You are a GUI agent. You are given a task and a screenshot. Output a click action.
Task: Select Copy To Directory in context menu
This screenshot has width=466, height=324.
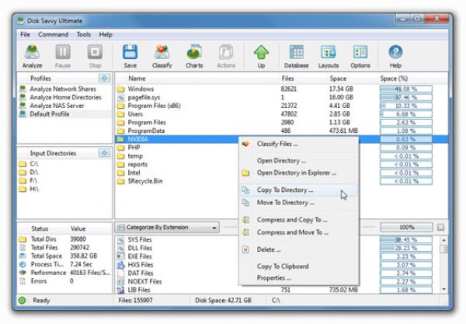[285, 190]
